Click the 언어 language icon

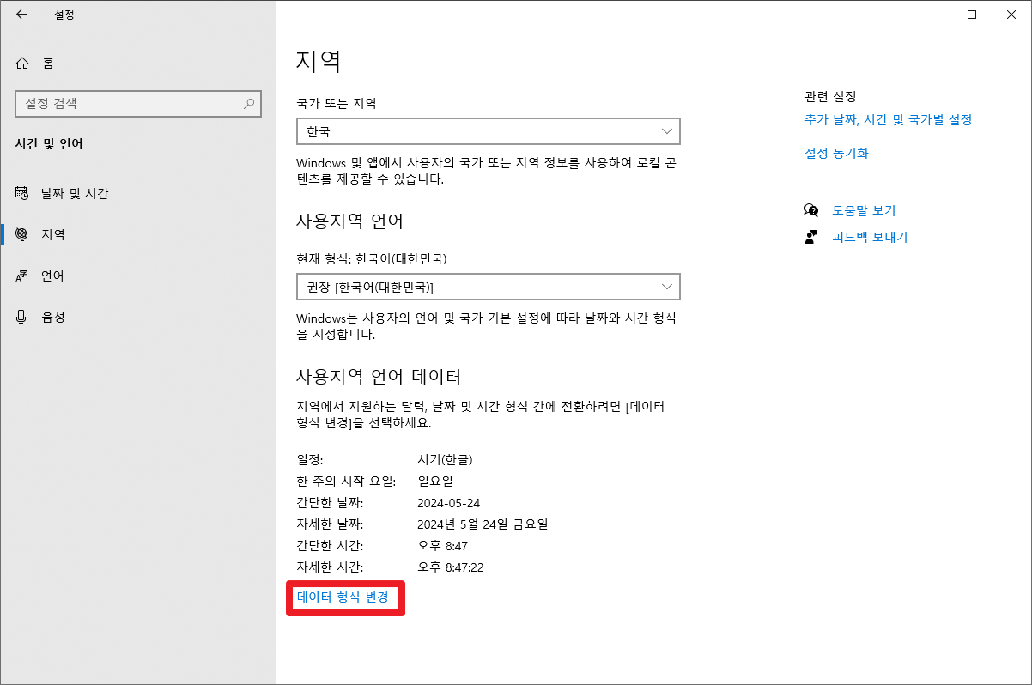click(22, 276)
